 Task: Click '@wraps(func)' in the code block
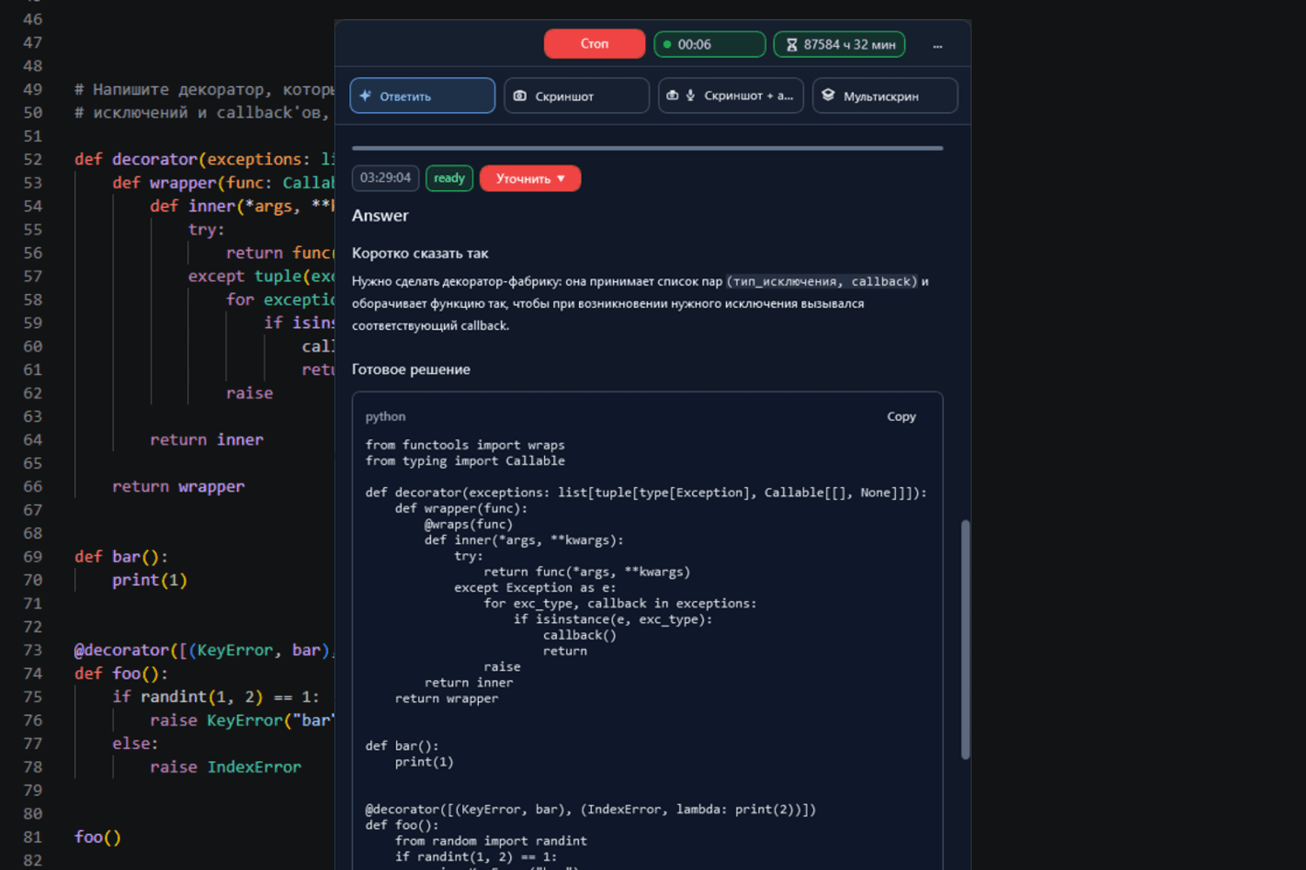pyautogui.click(x=468, y=525)
